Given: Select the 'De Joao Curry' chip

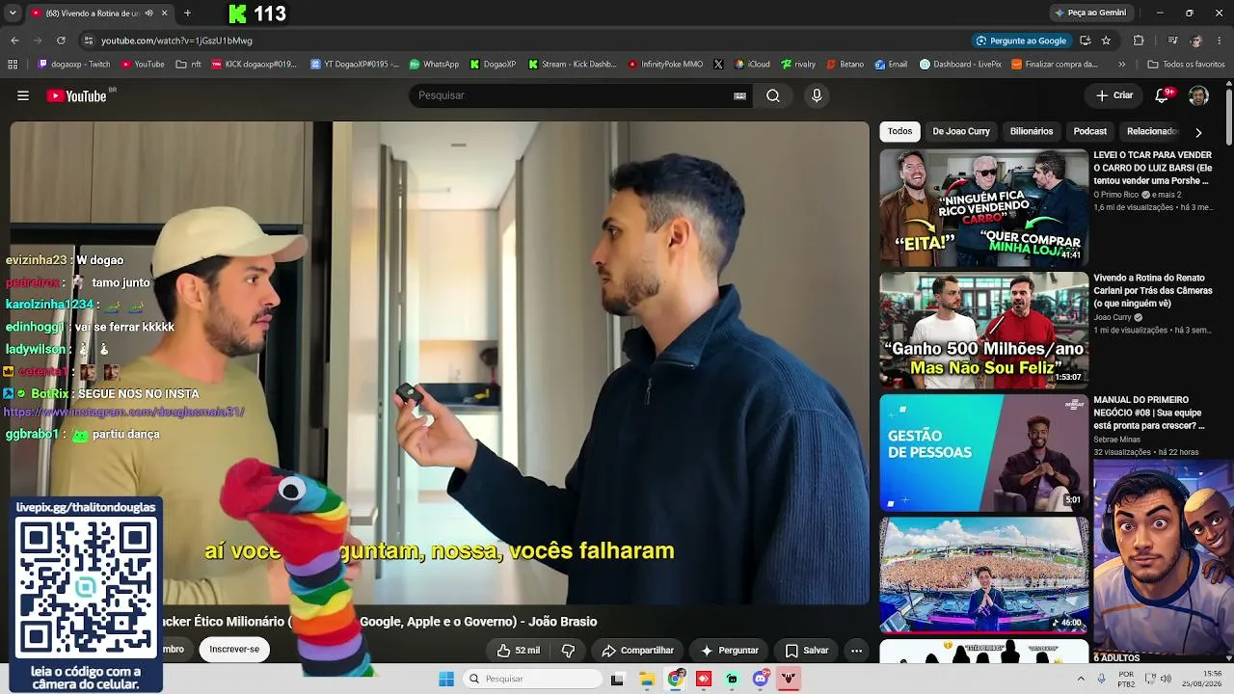Looking at the screenshot, I should click(x=961, y=131).
